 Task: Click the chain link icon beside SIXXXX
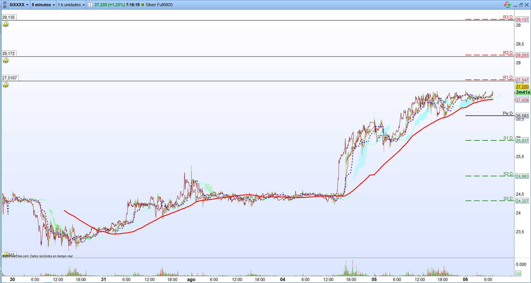tap(5, 5)
